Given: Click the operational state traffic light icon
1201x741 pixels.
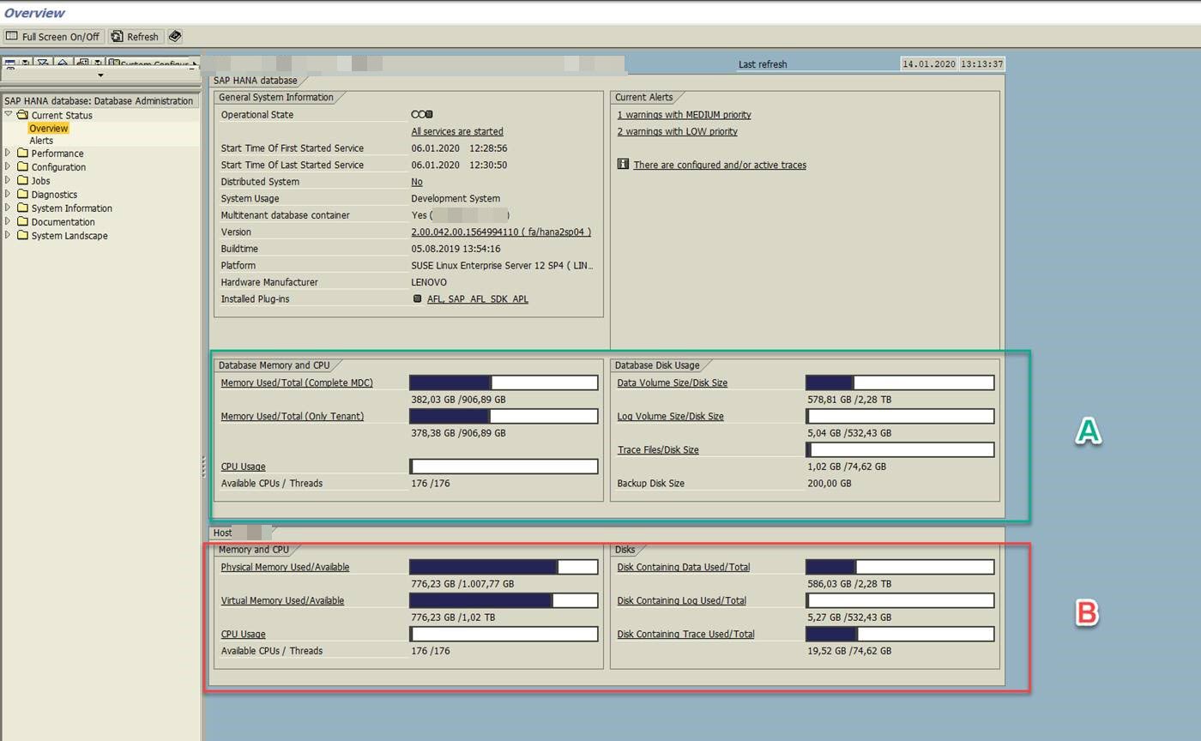Looking at the screenshot, I should pyautogui.click(x=422, y=114).
